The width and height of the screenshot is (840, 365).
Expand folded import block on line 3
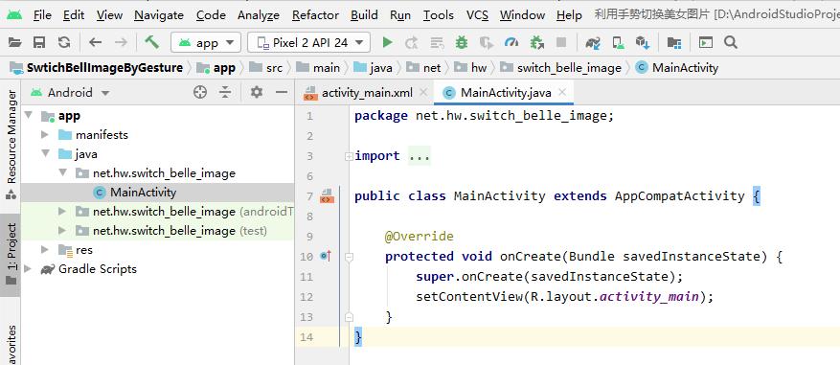349,156
